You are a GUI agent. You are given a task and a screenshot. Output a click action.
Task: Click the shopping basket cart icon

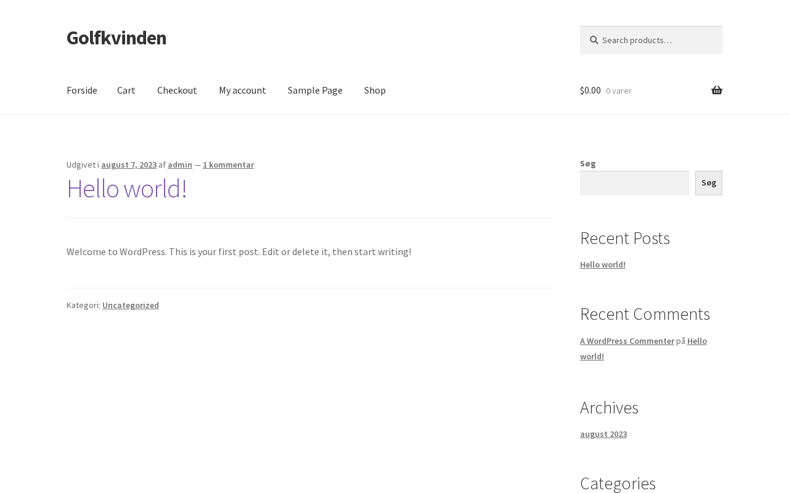[x=716, y=91]
